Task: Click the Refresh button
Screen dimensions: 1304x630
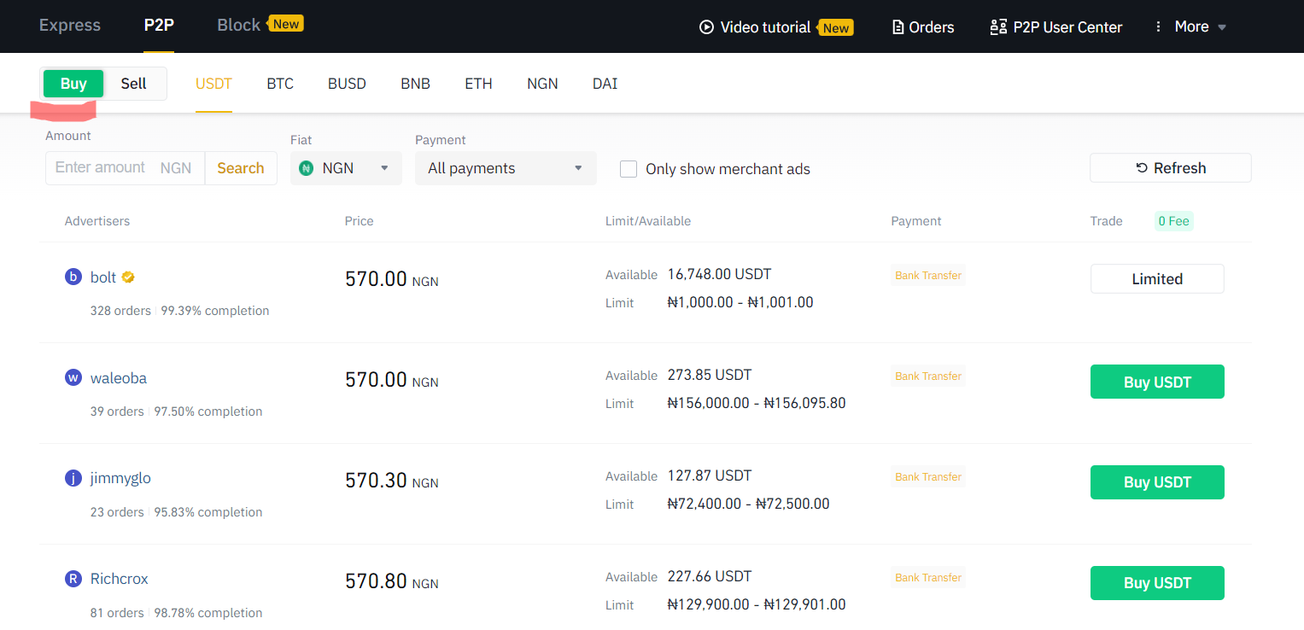Action: click(x=1171, y=168)
